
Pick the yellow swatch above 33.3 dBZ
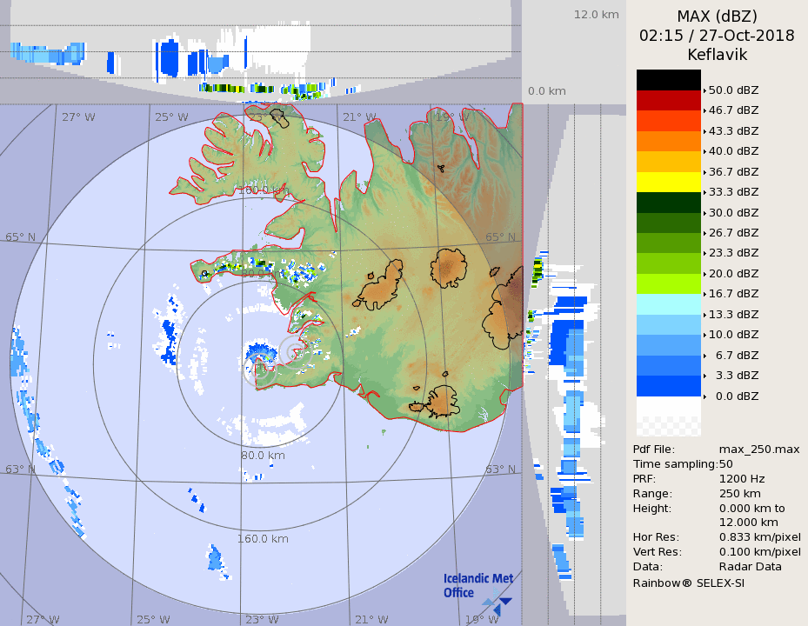coord(668,182)
